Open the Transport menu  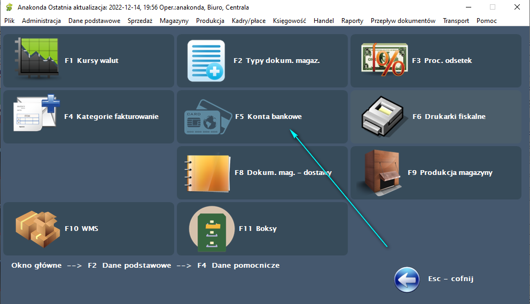(x=456, y=21)
